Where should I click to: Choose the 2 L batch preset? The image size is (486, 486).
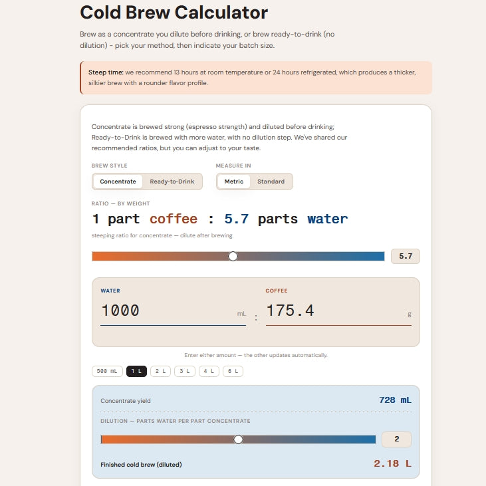click(160, 371)
